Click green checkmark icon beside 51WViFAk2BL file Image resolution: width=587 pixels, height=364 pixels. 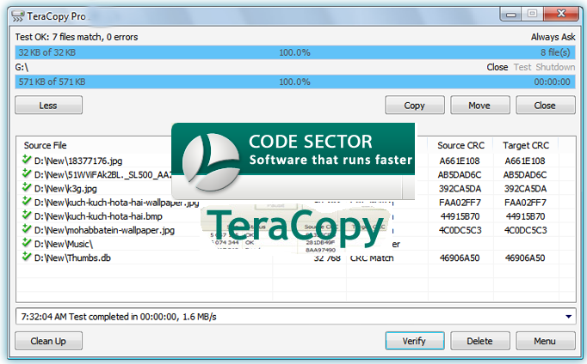coord(27,173)
